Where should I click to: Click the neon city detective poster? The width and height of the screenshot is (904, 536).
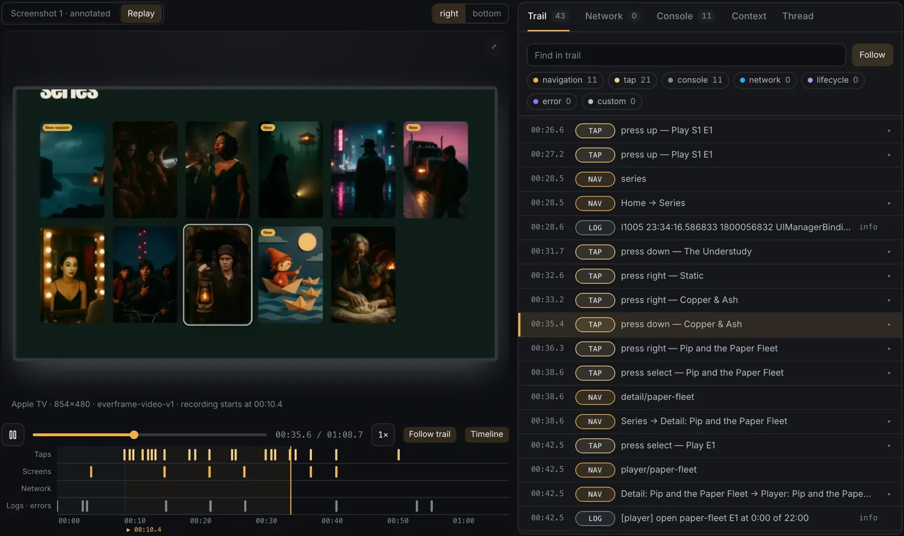pyautogui.click(x=363, y=170)
